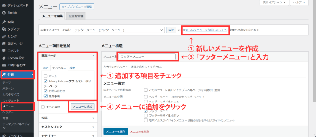Uncheck the 免責事項 checkbox
The height and width of the screenshot is (137, 316).
45,96
